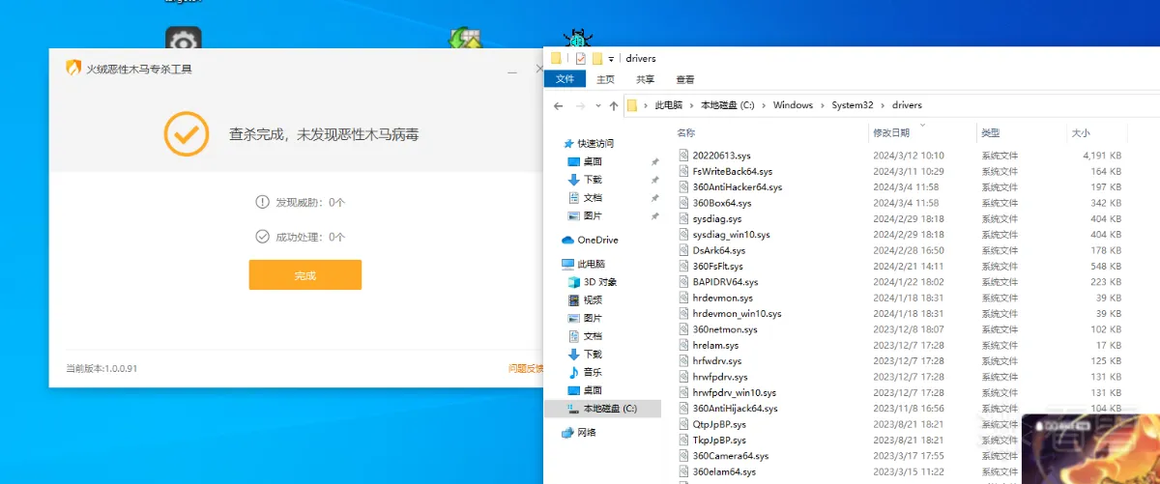Select the file sysdiag_win10.sys
This screenshot has height=484, width=1160.
tap(731, 235)
